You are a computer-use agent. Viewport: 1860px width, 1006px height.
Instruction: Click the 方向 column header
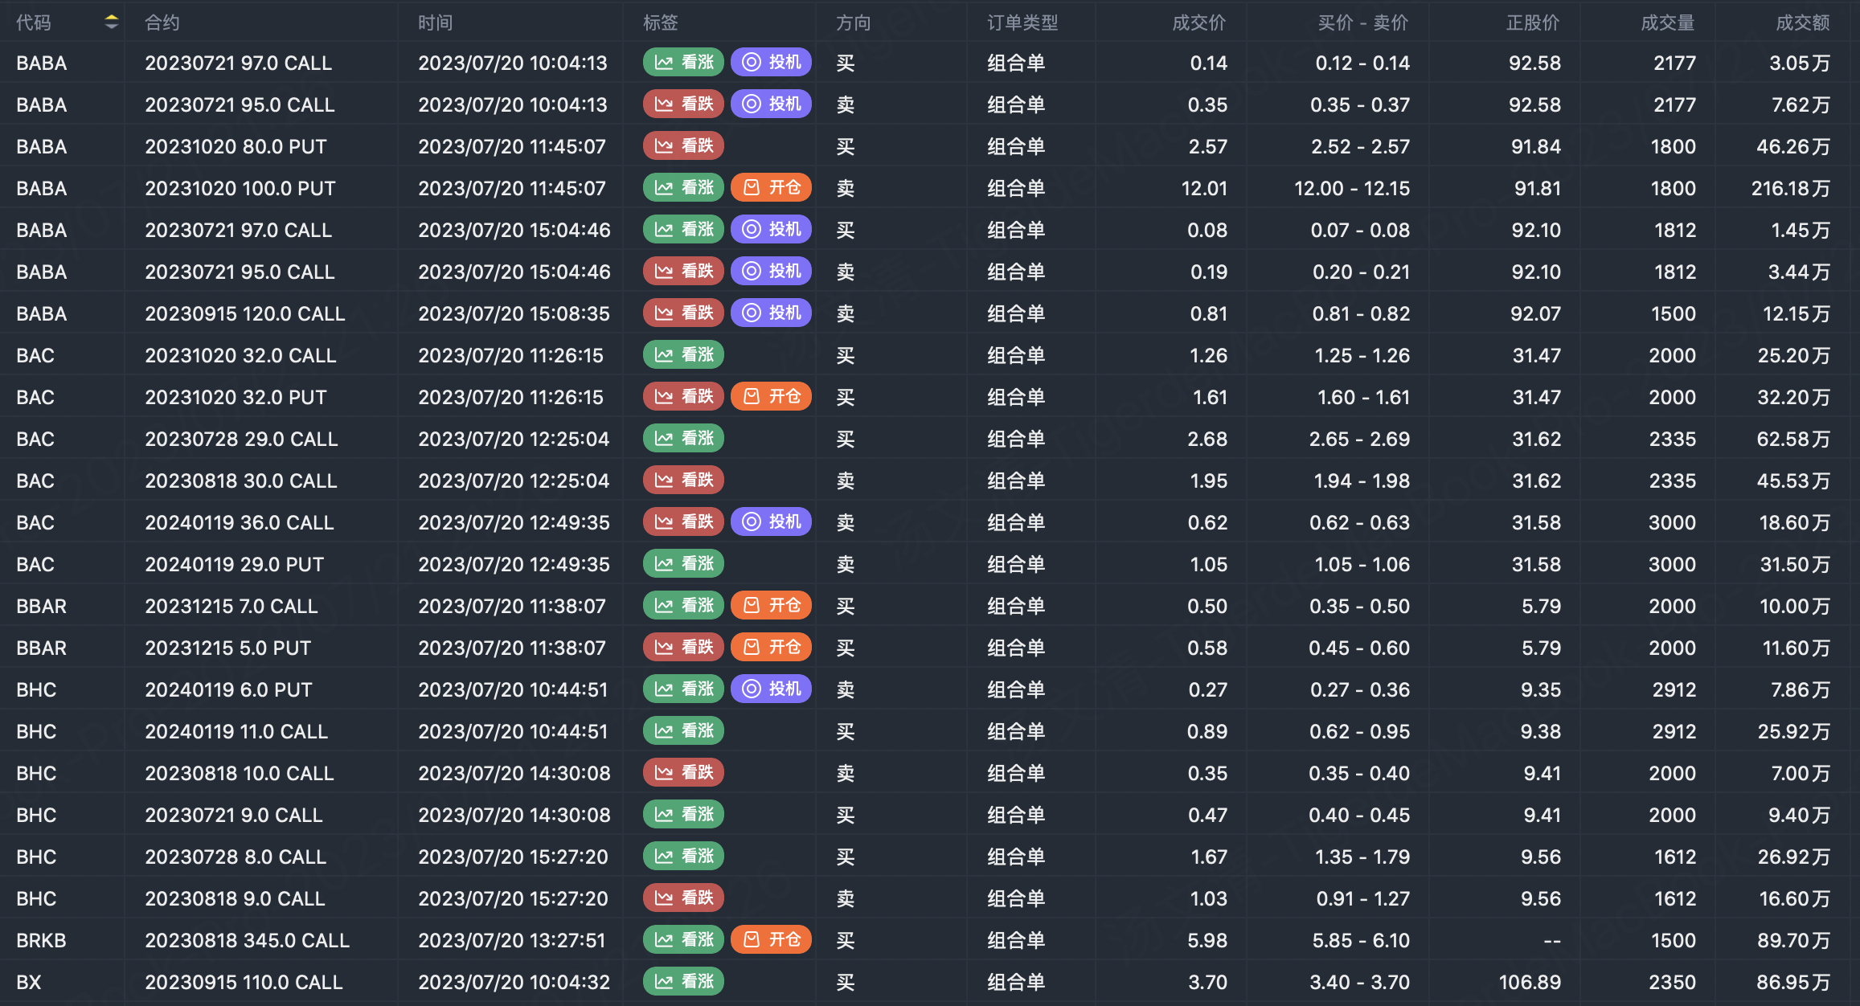tap(853, 22)
